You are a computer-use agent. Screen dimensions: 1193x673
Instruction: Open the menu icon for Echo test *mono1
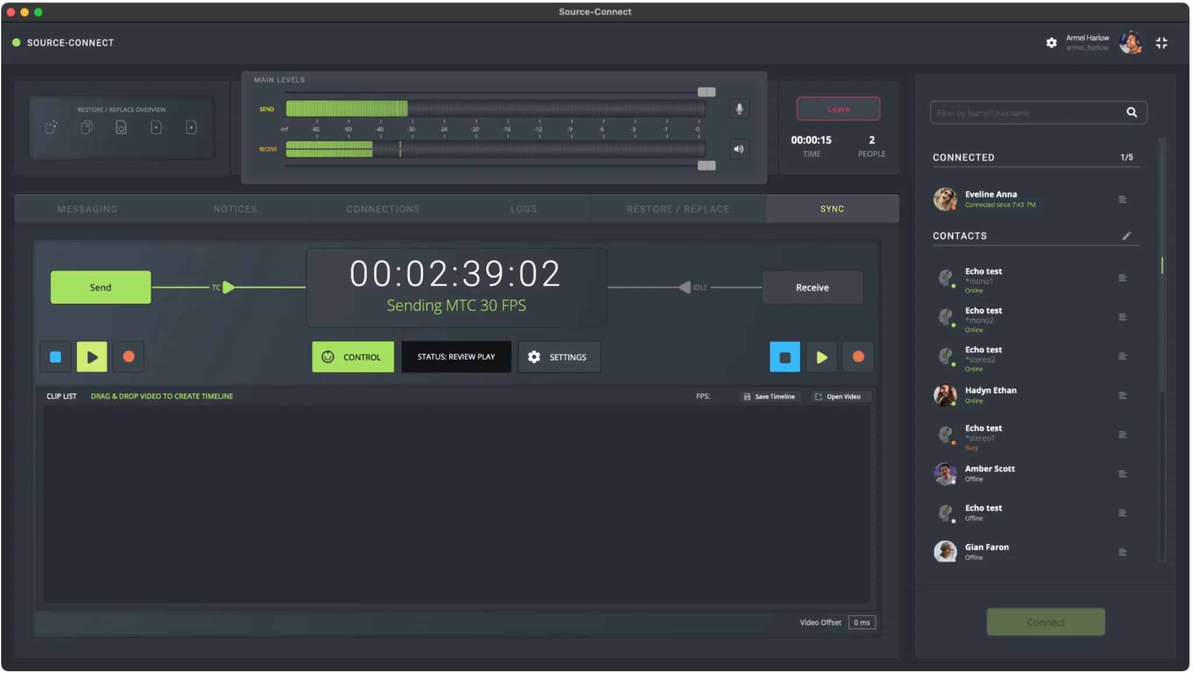(x=1123, y=278)
